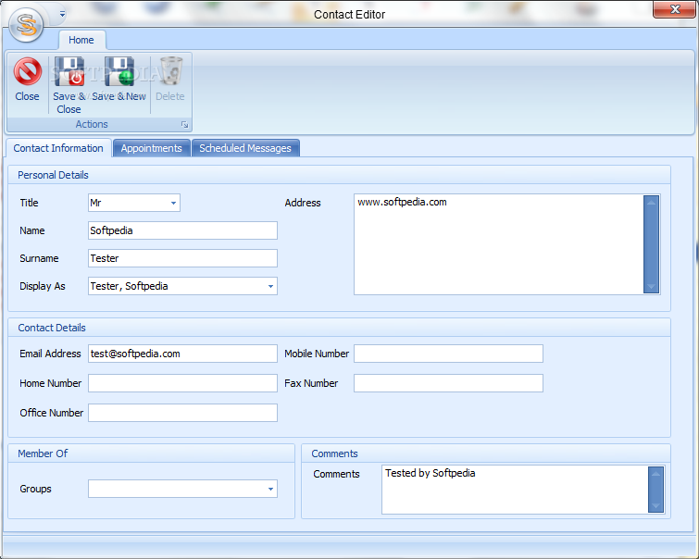Open the quick access toolbar customize arrow
Screen dimensions: 699x559
coord(62,14)
